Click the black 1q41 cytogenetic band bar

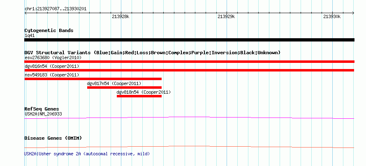(189, 40)
